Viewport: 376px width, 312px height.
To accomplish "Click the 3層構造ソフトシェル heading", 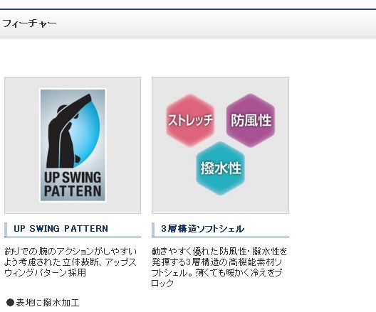I will (x=203, y=229).
